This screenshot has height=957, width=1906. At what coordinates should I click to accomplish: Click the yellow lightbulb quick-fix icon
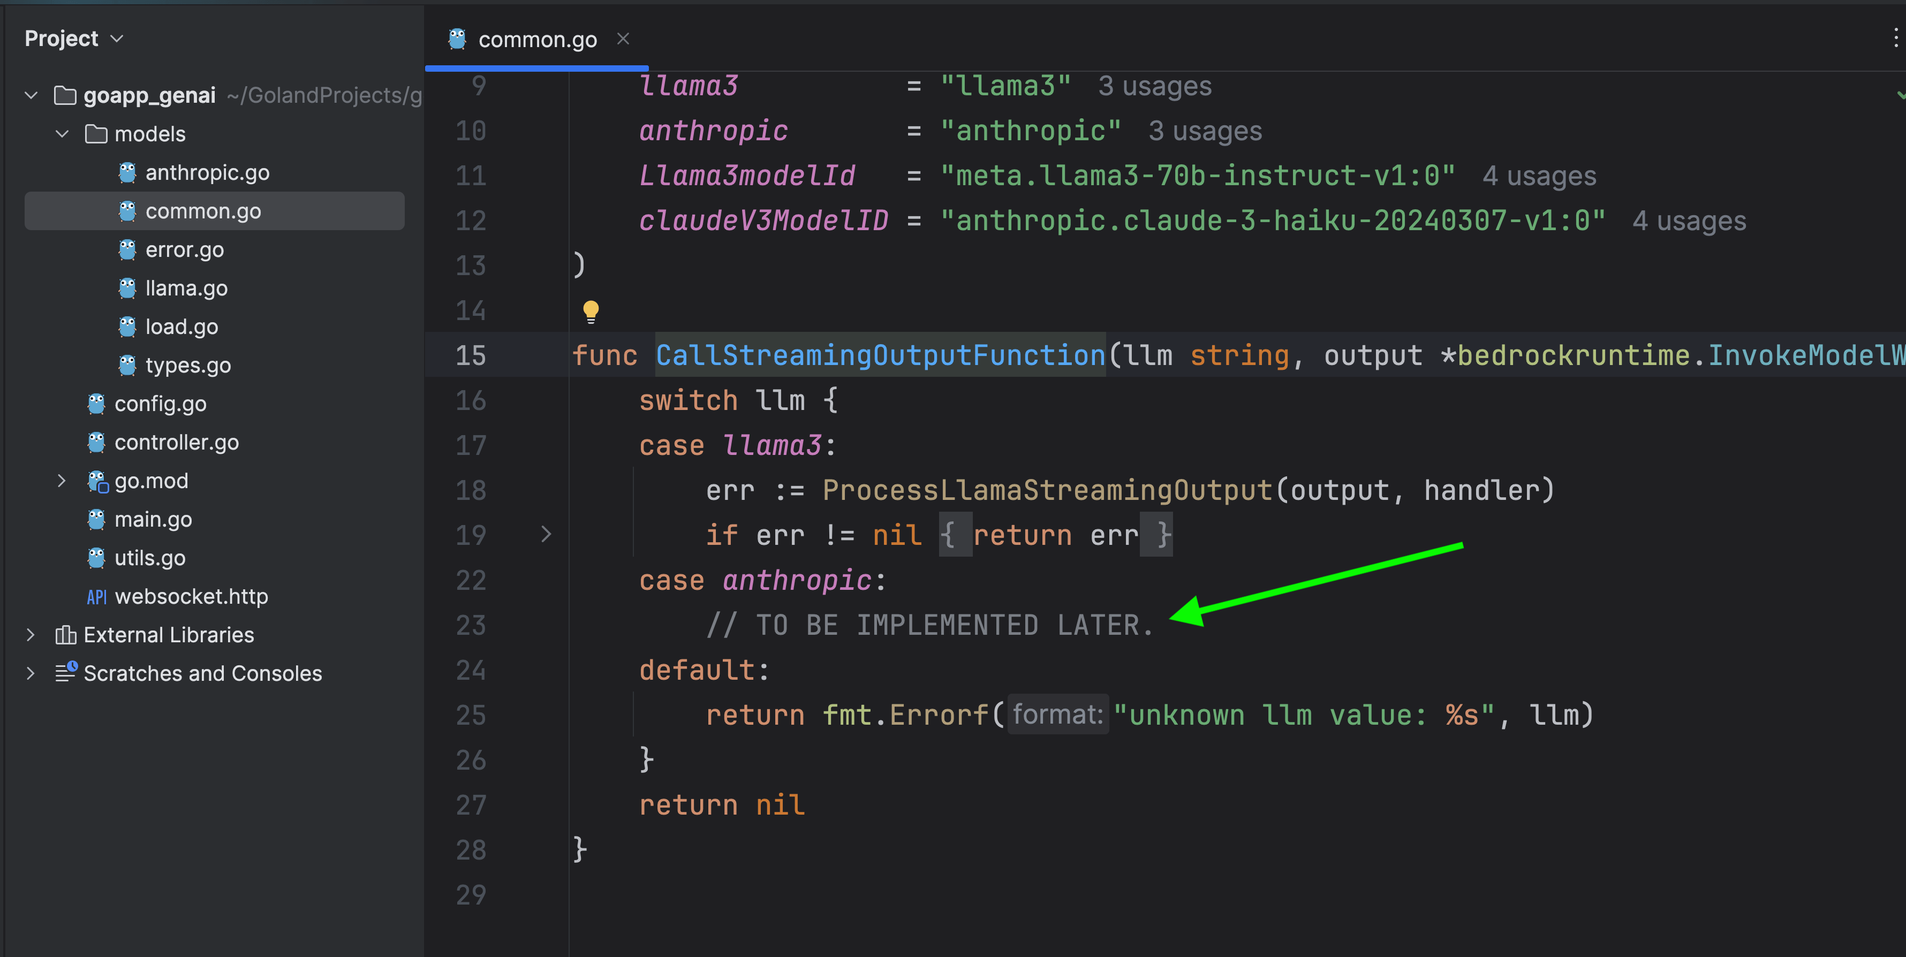(591, 312)
